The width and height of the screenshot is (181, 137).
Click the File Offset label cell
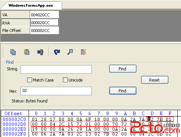pos(15,30)
